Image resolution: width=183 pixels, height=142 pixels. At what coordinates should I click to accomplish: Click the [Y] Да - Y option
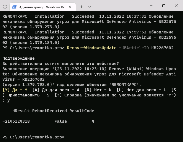point(15,90)
